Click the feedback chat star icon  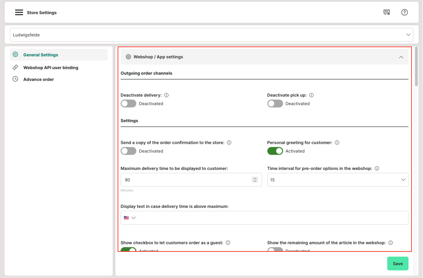387,12
